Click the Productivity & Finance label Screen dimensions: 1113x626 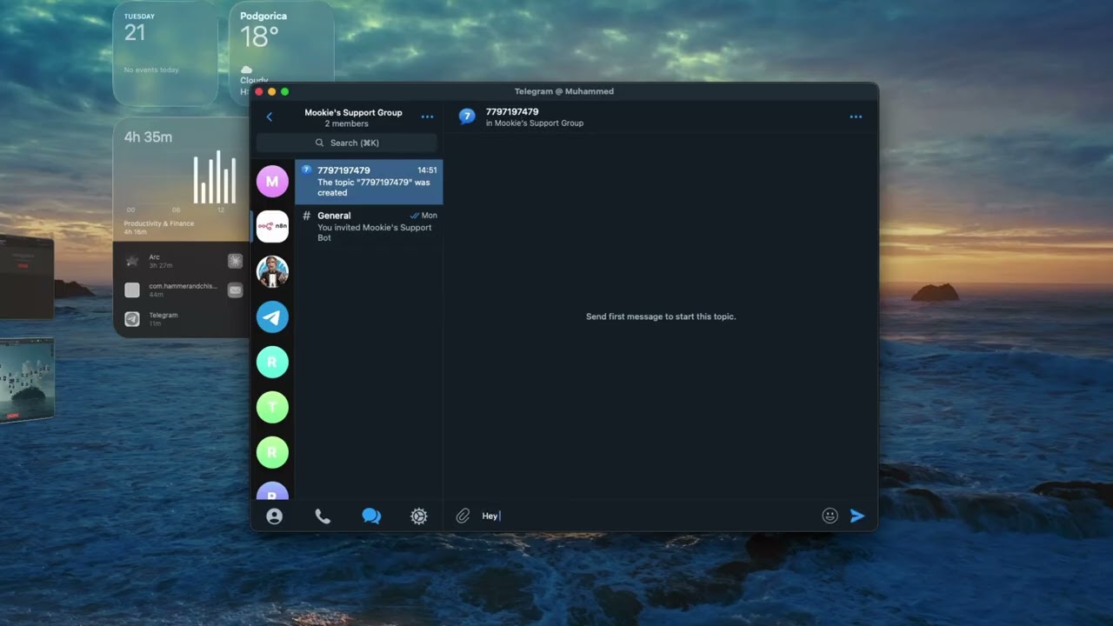click(159, 223)
